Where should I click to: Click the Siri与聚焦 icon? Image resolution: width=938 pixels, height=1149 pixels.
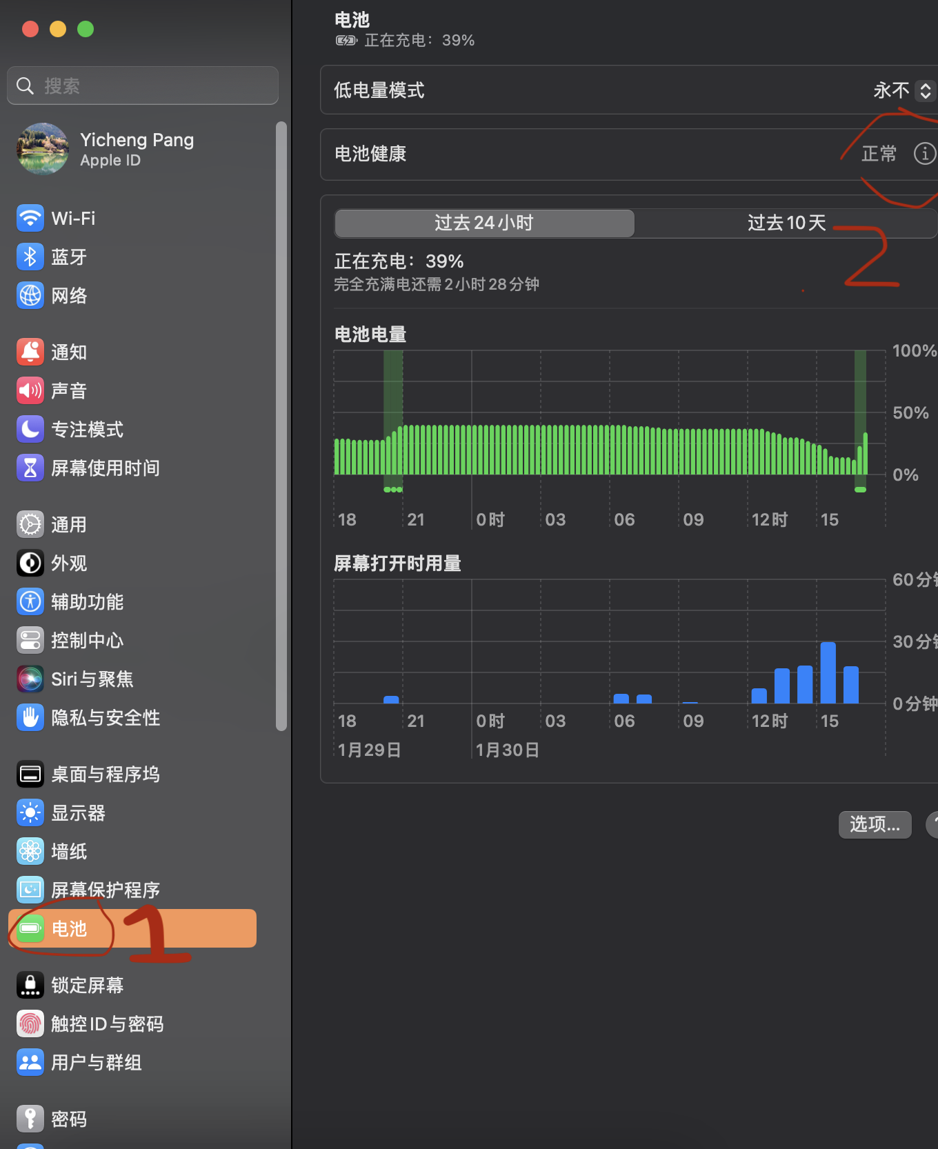pyautogui.click(x=30, y=679)
